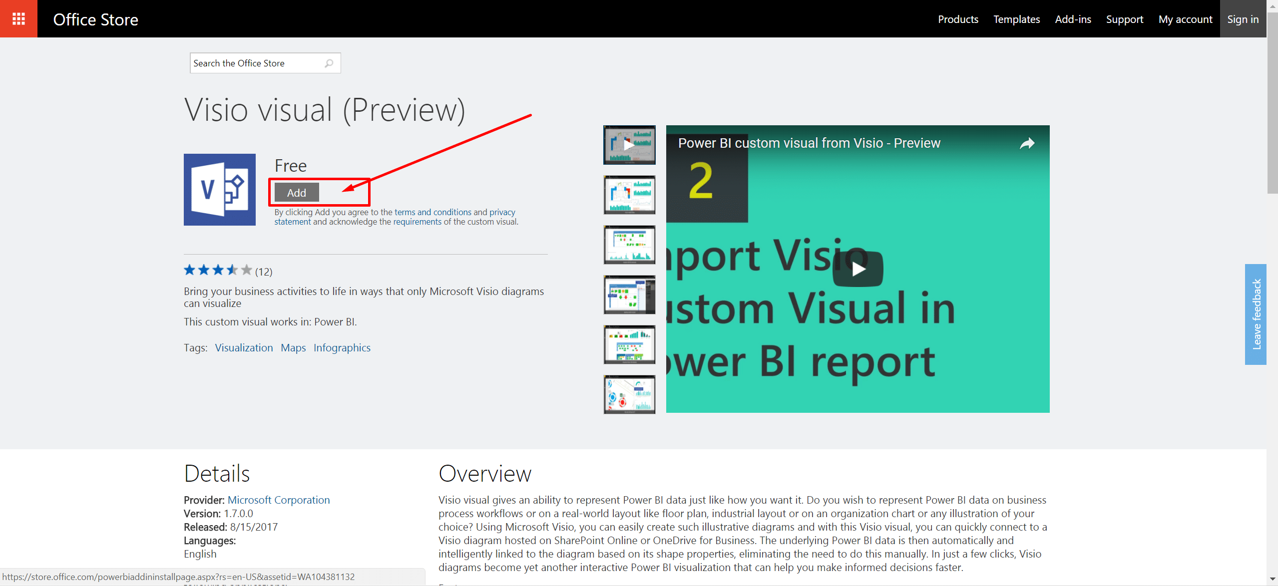
Task: Click the Sign in button
Action: coord(1243,19)
